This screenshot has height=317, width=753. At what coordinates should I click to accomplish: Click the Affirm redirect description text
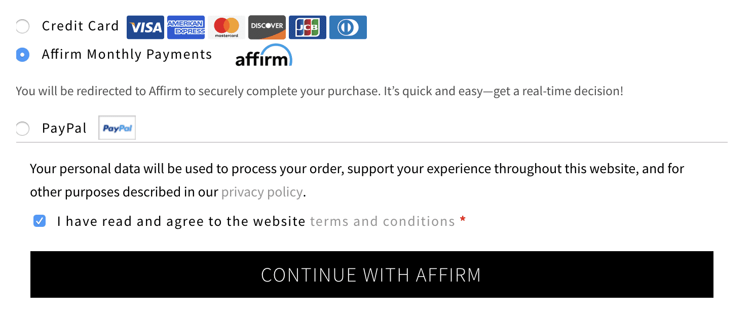click(320, 92)
